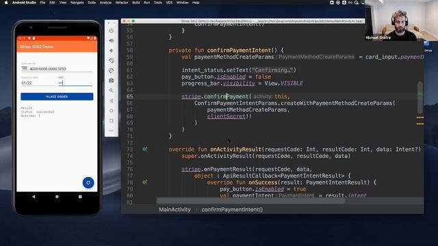The height and width of the screenshot is (246, 438).
Task: Click emulator toolbar Overview square icon
Action: 111,121
